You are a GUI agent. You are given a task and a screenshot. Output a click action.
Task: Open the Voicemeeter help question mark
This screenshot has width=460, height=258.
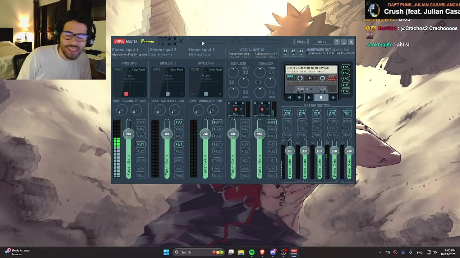pos(337,42)
